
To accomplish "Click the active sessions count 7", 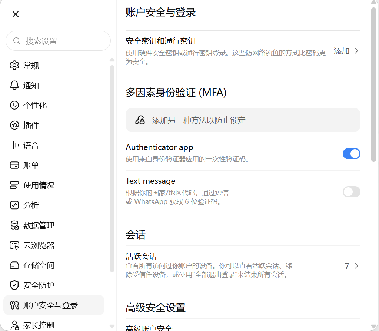I will tap(347, 266).
